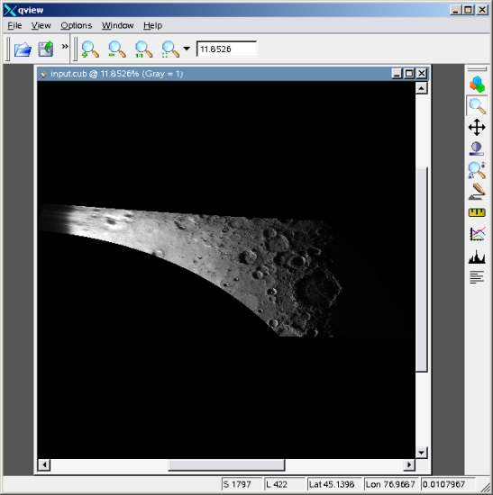493x495 pixels.
Task: Select the Stretch tool icon
Action: click(x=477, y=148)
